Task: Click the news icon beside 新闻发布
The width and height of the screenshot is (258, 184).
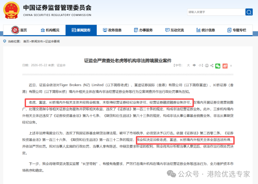Action: tap(74, 30)
